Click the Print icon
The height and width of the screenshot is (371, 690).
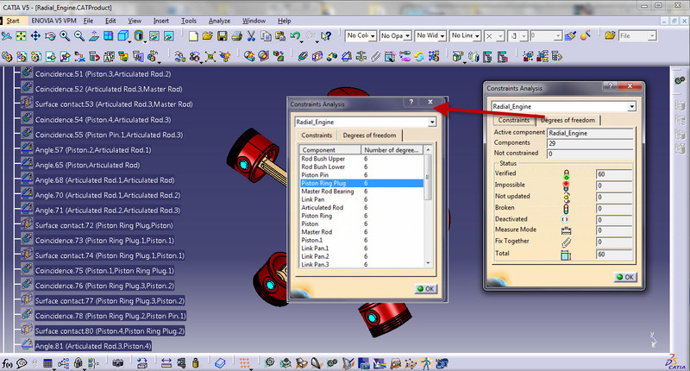(236, 36)
